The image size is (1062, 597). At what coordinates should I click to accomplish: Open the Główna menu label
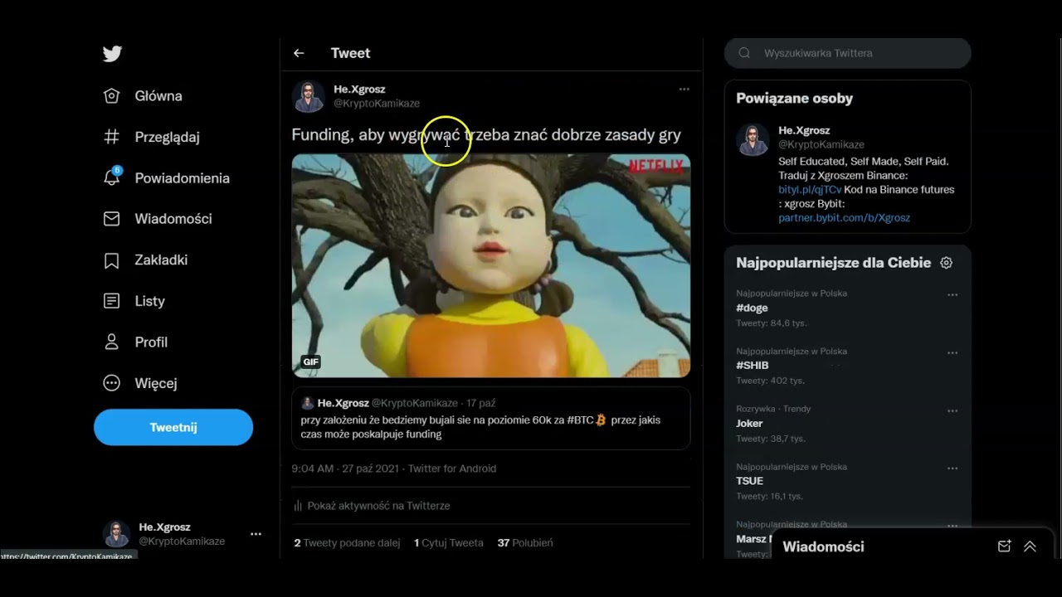pyautogui.click(x=158, y=96)
